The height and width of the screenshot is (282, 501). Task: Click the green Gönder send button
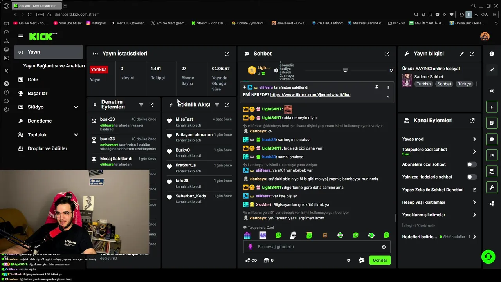380,260
